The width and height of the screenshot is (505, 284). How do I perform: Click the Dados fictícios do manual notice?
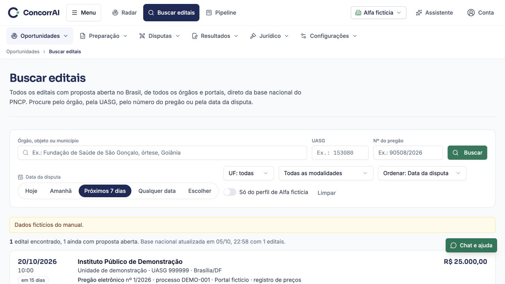click(x=252, y=225)
